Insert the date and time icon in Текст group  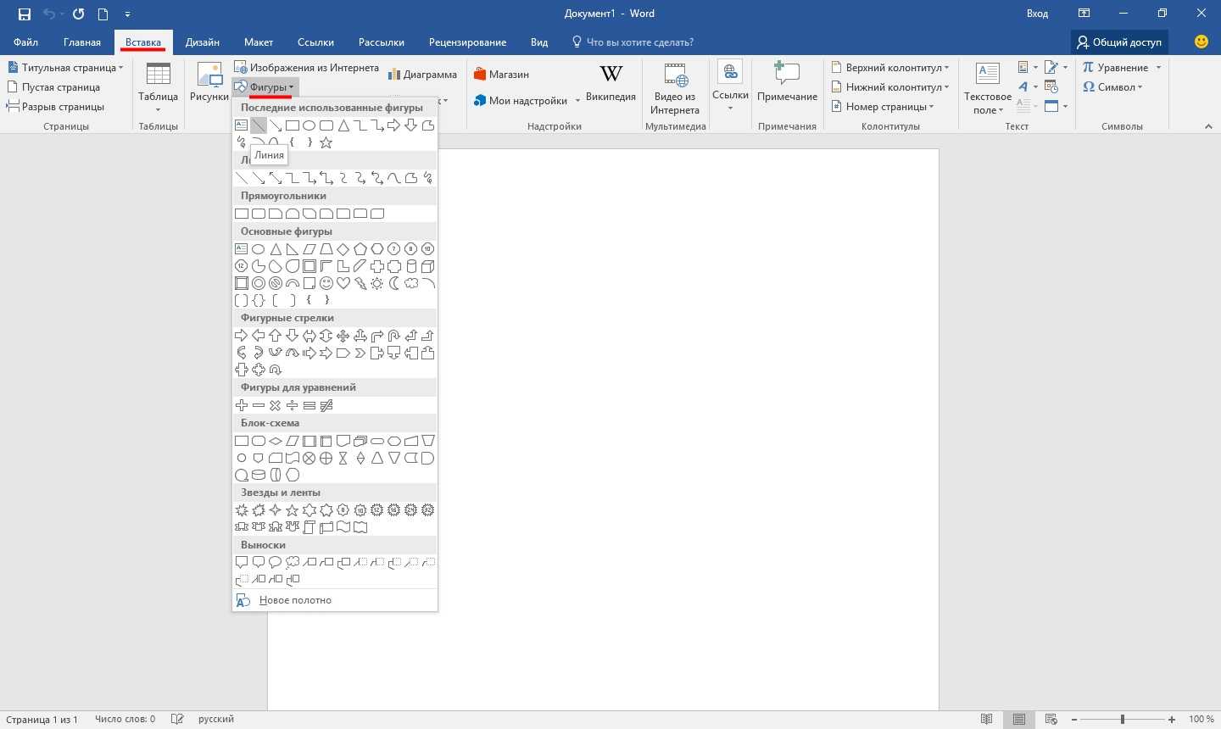click(x=1051, y=87)
